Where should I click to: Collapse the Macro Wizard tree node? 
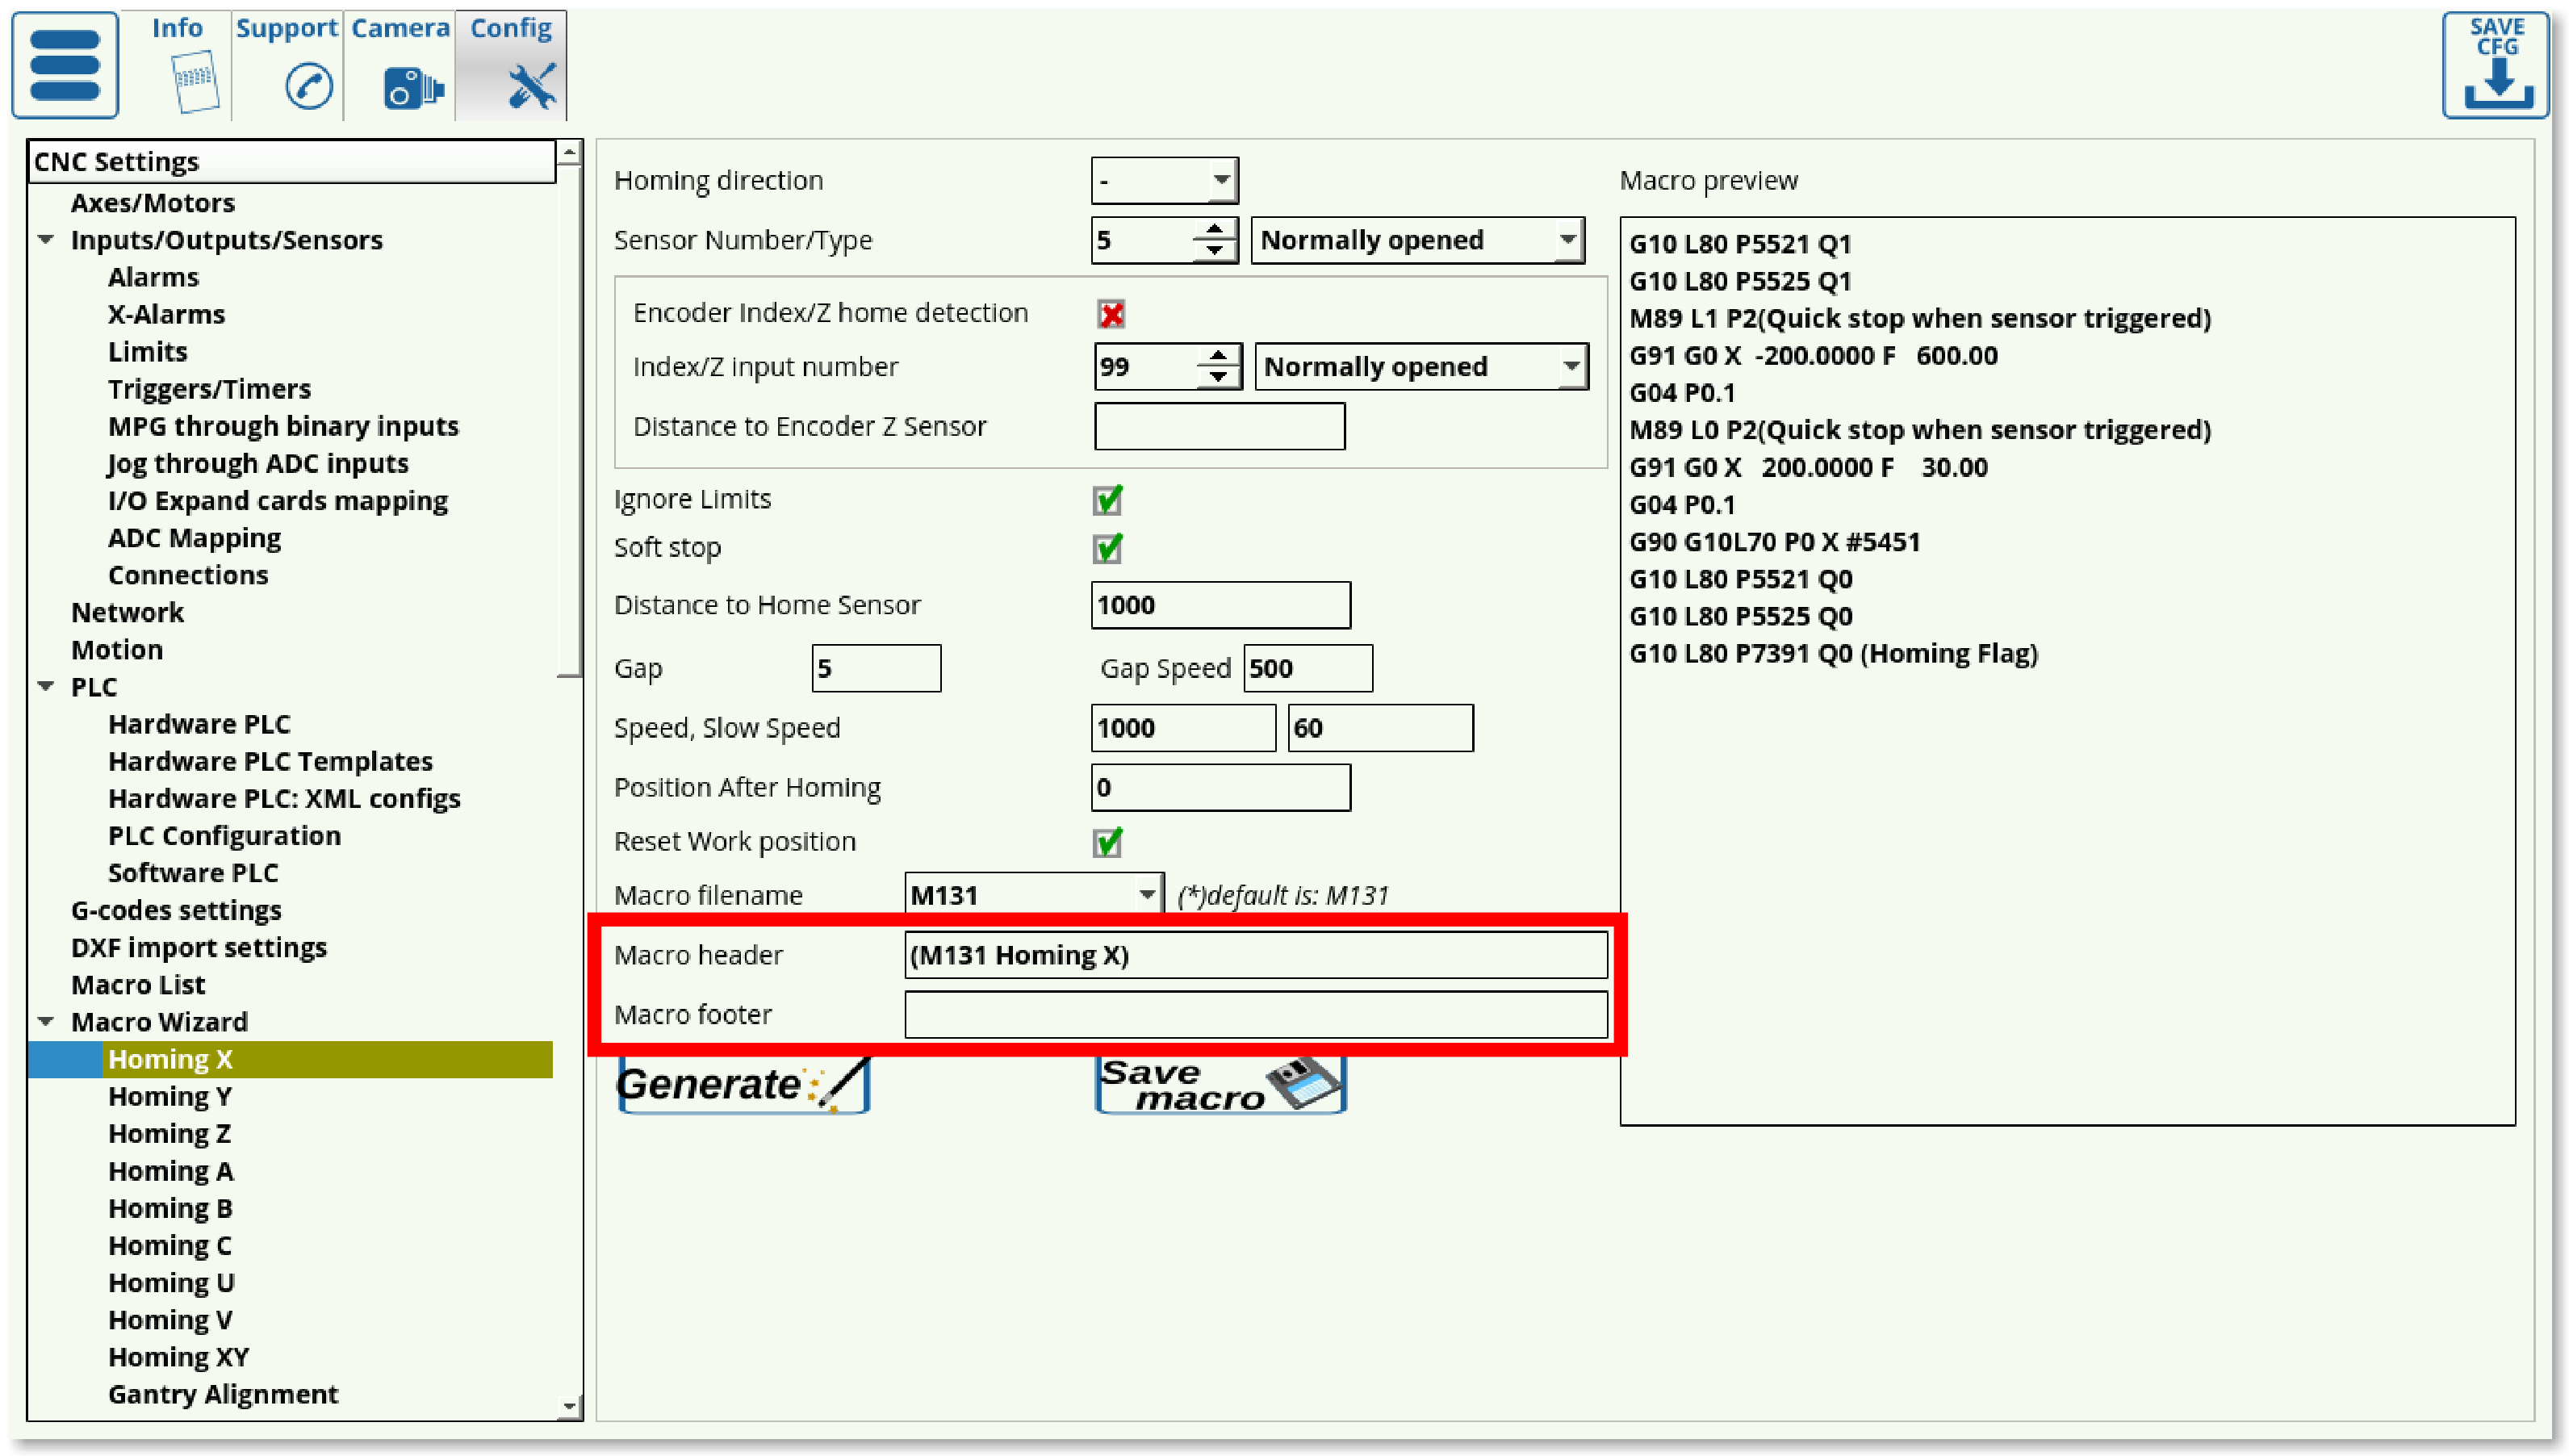[46, 1022]
